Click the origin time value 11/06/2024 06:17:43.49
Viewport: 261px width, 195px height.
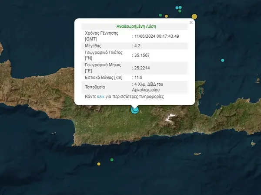point(157,36)
